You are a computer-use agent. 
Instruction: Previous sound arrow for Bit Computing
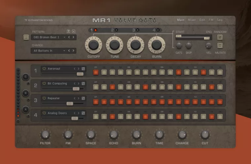pyautogui.click(x=75, y=83)
